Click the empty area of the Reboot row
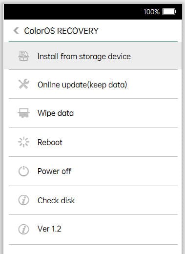The height and width of the screenshot is (254, 185). [x=121, y=142]
